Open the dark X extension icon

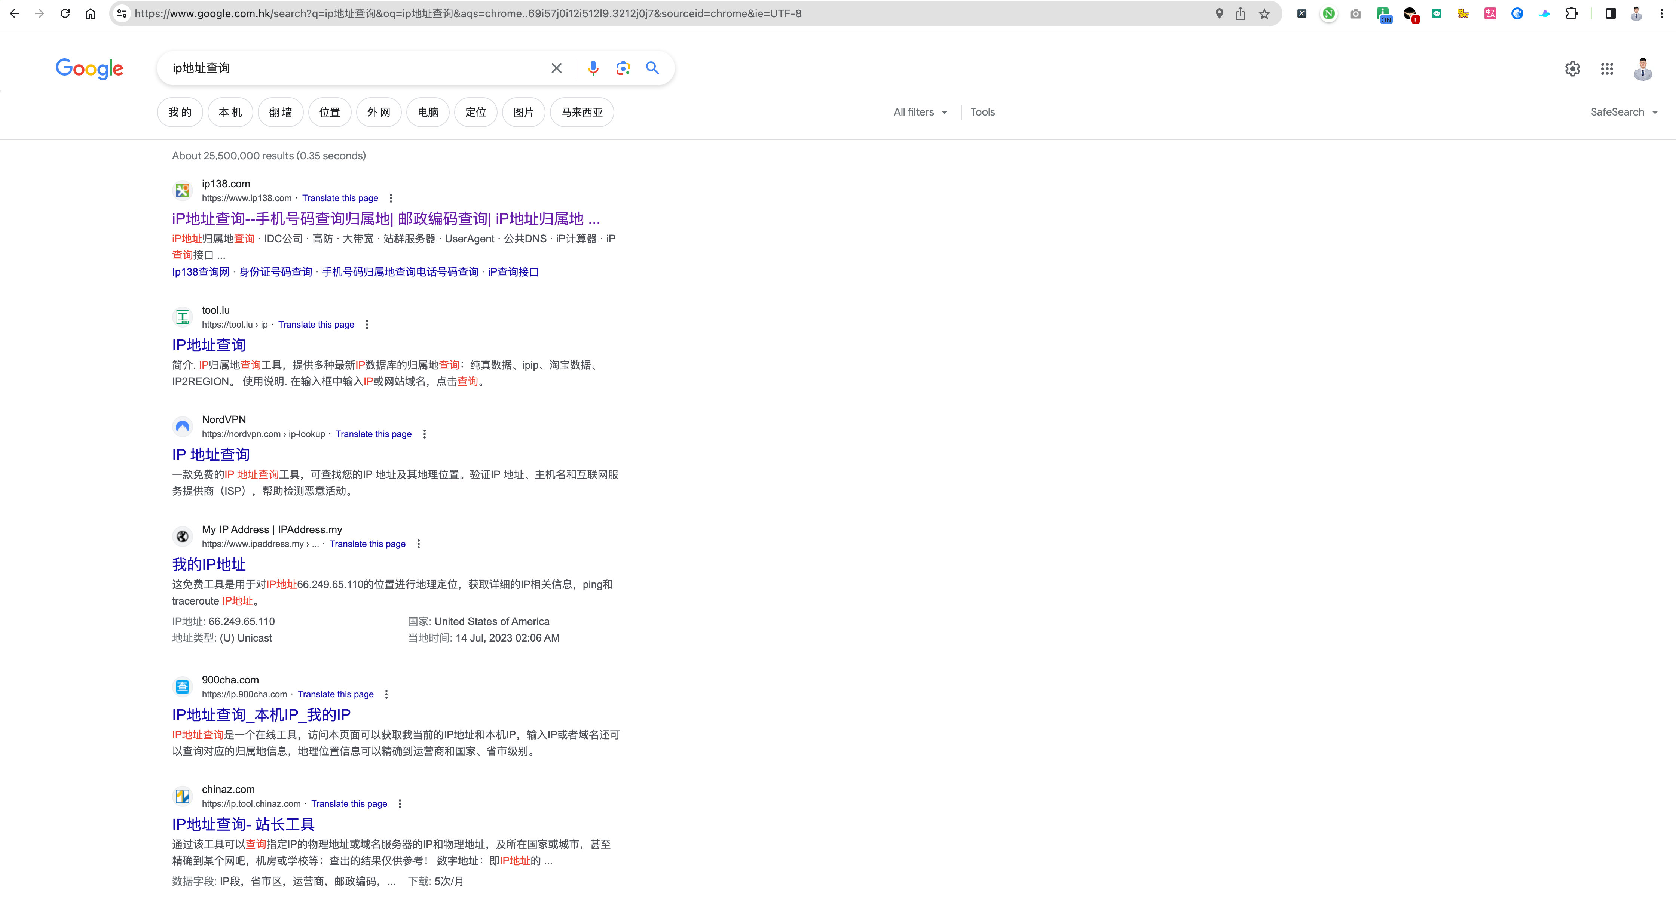(x=1302, y=14)
